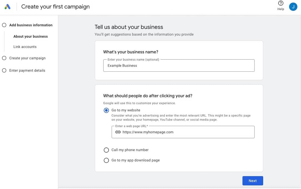This screenshot has height=189, width=301.
Task: Click the Enter payment details step circle
Action: (4, 70)
